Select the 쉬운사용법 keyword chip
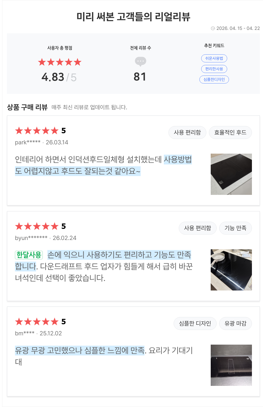Screen dimensions: 263x407 click(214, 59)
